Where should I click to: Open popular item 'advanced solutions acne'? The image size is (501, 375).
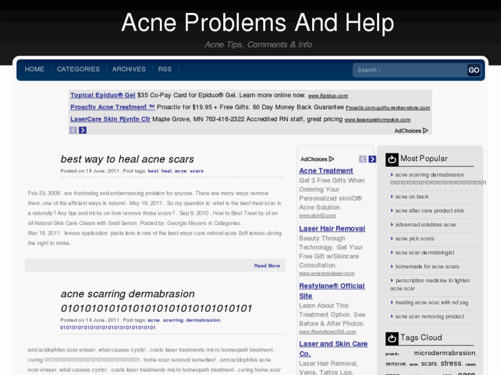[x=425, y=225]
